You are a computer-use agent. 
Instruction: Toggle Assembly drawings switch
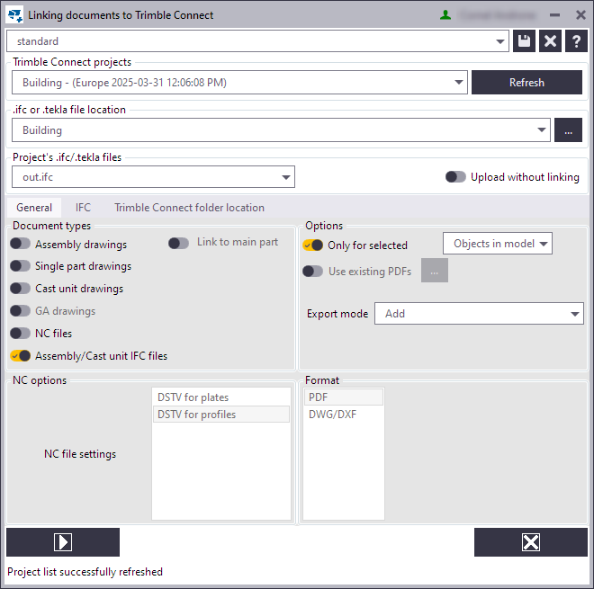[x=20, y=244]
